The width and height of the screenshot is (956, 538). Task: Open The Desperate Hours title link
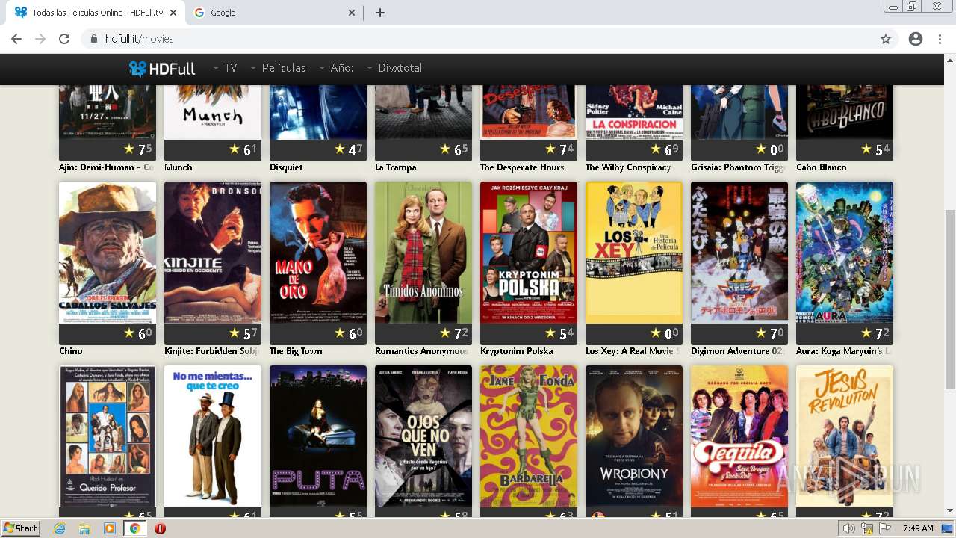522,167
